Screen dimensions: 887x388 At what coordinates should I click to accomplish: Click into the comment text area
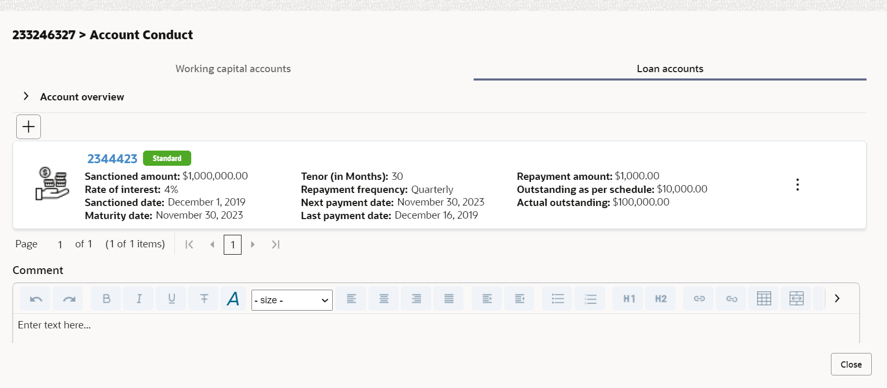pos(436,328)
